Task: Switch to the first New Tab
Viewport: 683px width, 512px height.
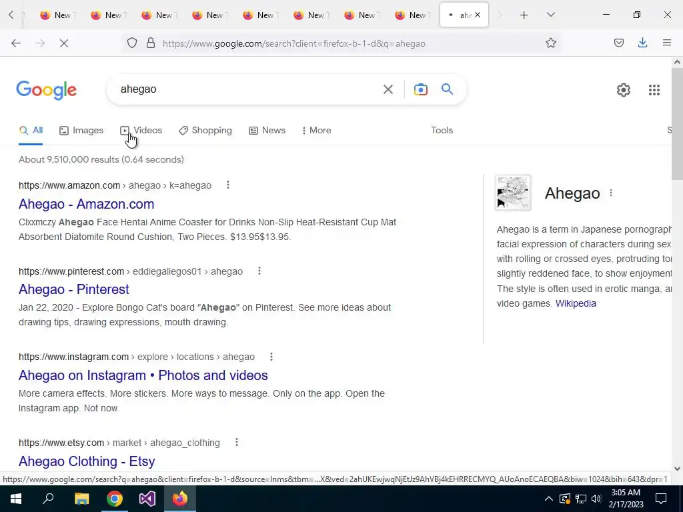Action: [57, 15]
